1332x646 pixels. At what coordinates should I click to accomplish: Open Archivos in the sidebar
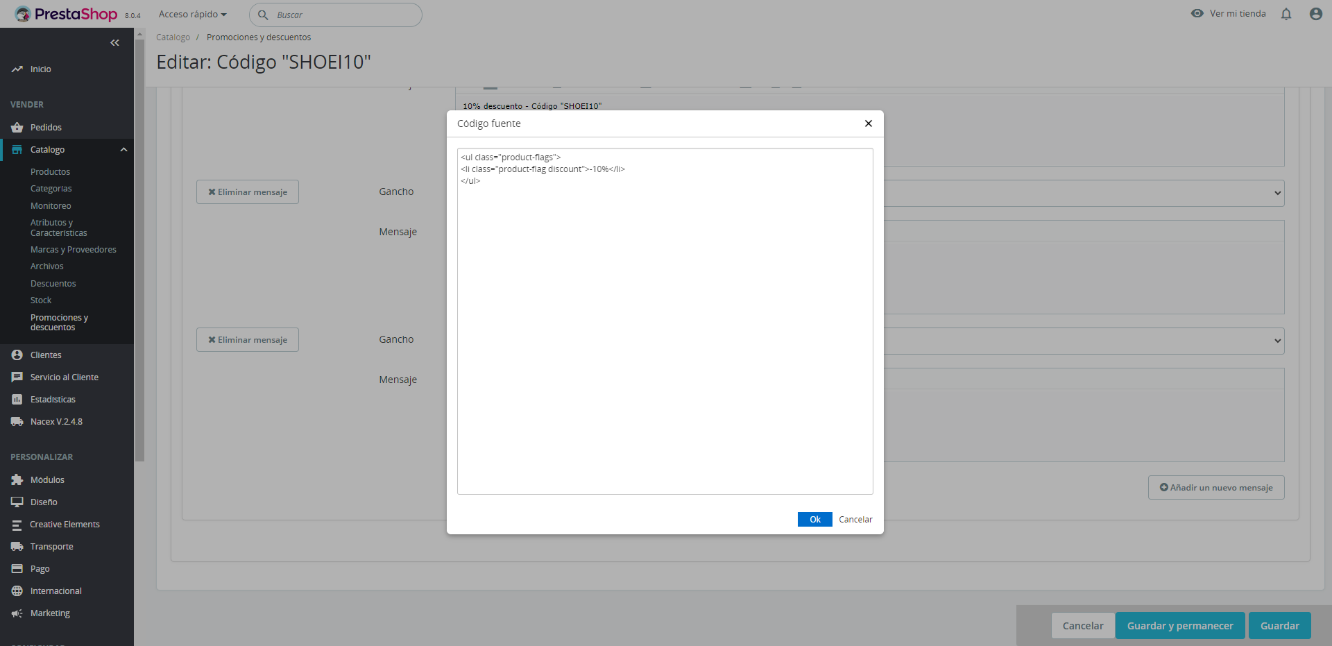tap(46, 266)
